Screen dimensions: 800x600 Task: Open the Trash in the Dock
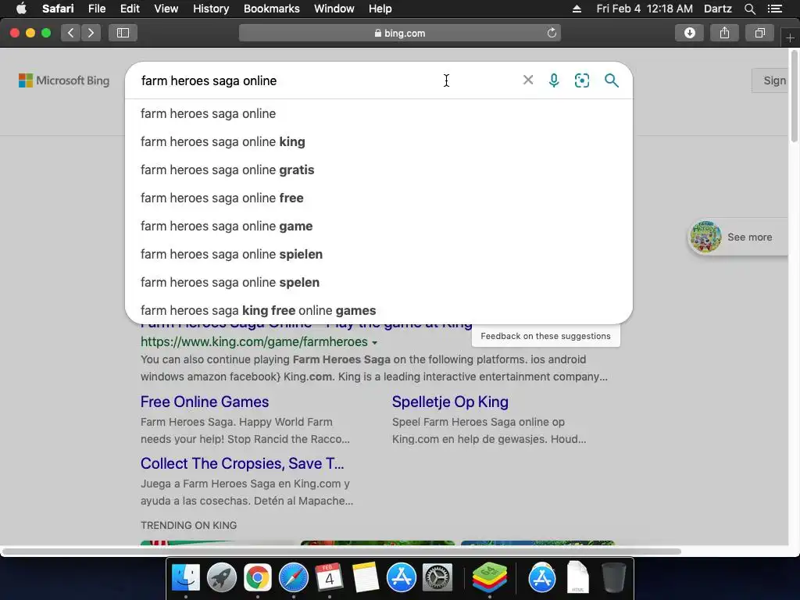[613, 577]
